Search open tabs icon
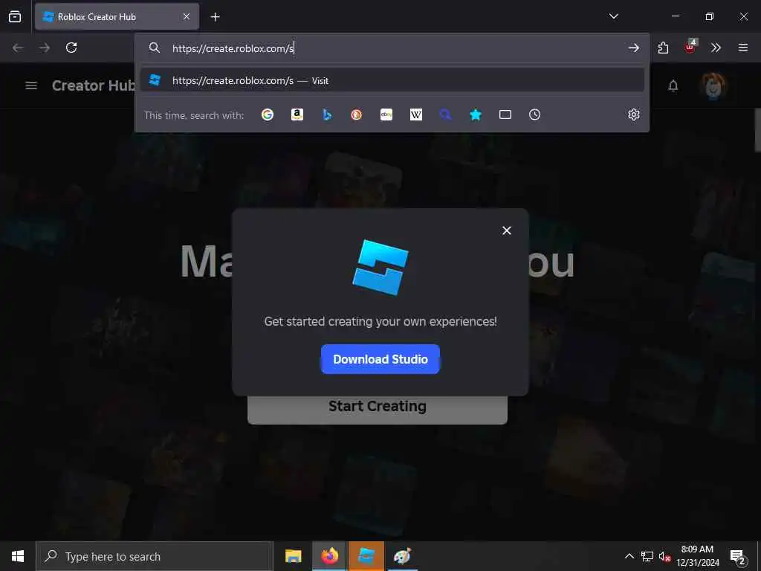The height and width of the screenshot is (571, 761). (x=505, y=114)
